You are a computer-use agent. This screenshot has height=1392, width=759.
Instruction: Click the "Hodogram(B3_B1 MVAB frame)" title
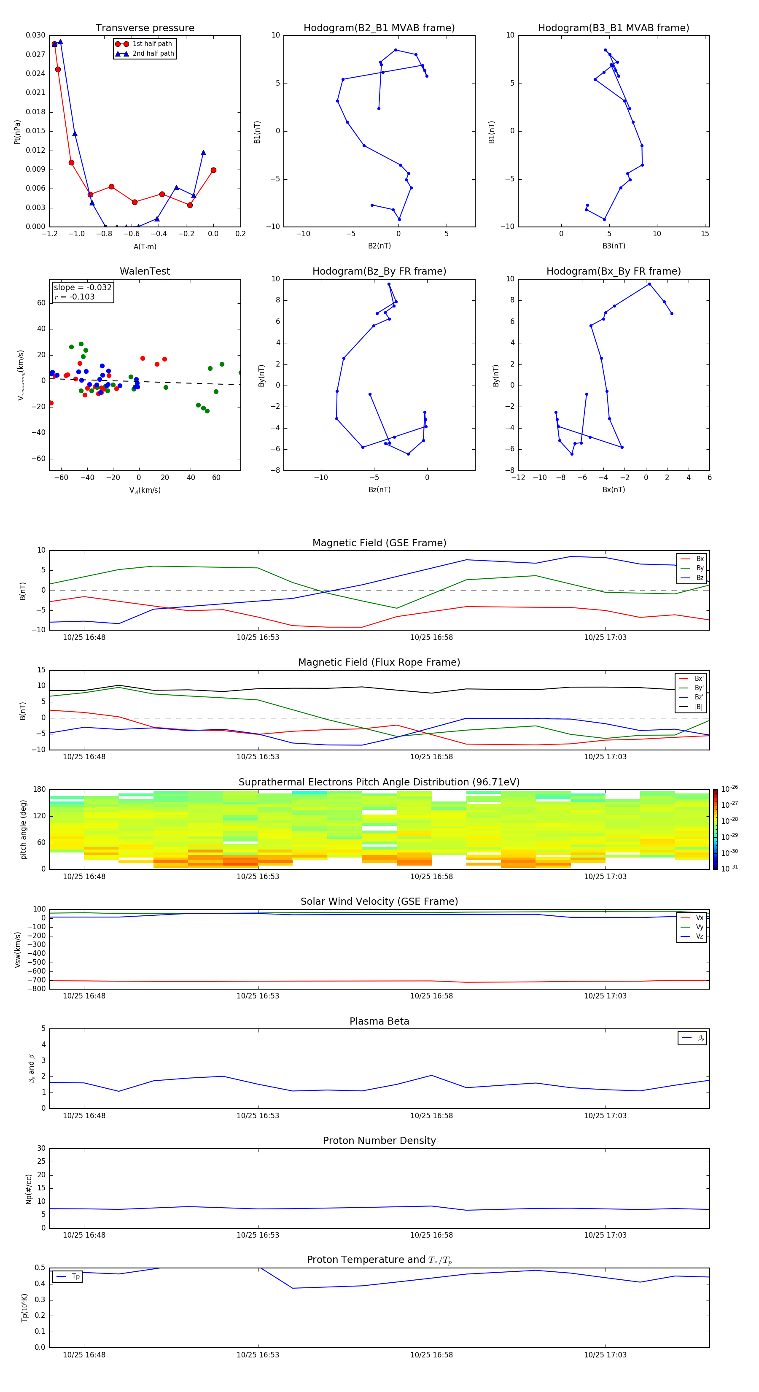coord(614,28)
